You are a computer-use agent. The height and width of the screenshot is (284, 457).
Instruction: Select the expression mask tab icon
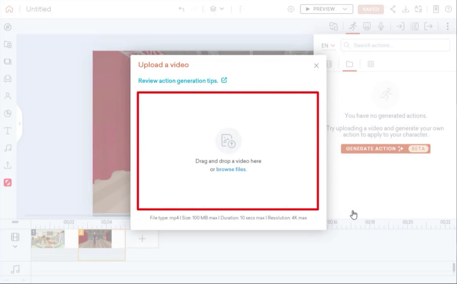367,26
